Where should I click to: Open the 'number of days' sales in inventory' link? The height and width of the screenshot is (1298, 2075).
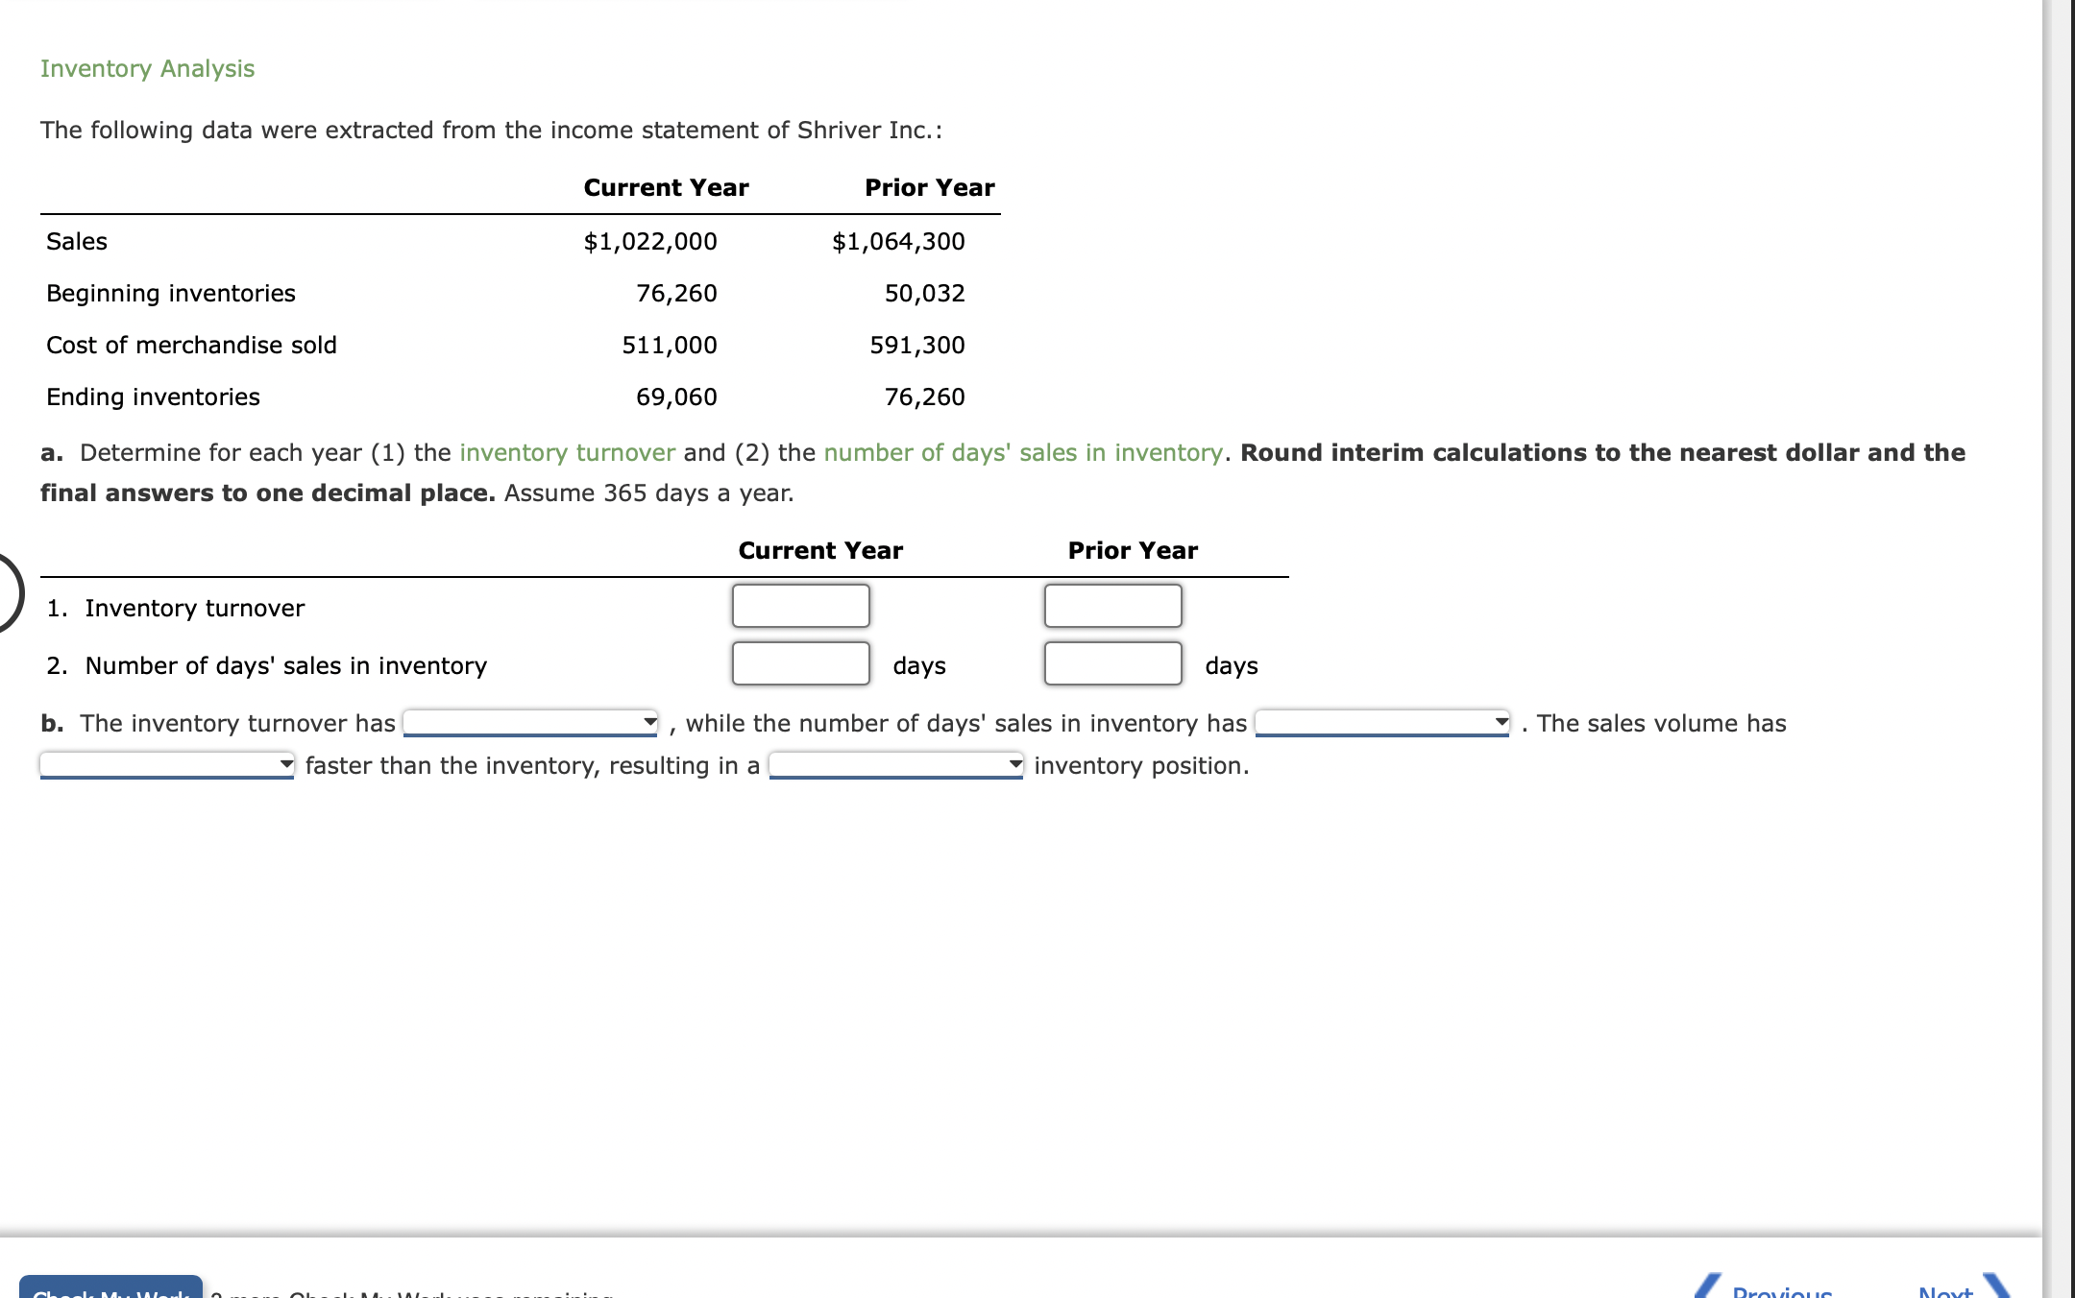coord(1022,452)
